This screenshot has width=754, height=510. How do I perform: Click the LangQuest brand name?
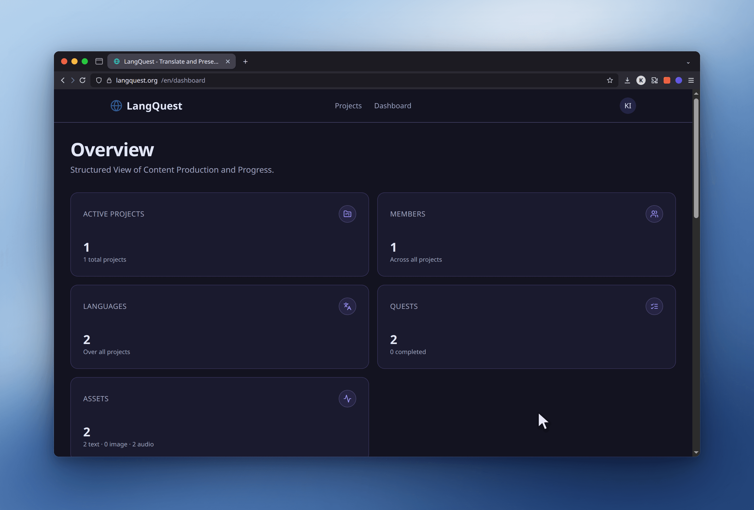pyautogui.click(x=154, y=106)
